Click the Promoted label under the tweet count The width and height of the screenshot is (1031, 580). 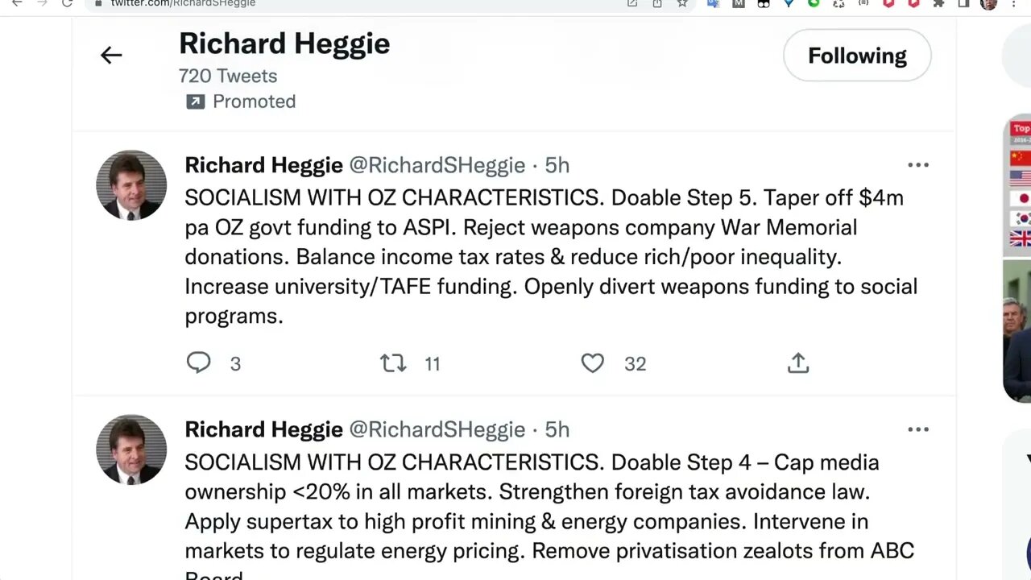coord(254,101)
